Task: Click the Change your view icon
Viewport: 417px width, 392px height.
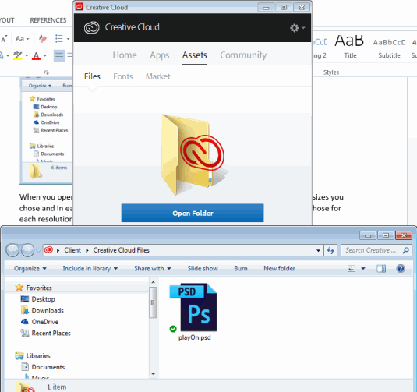Action: coord(352,269)
